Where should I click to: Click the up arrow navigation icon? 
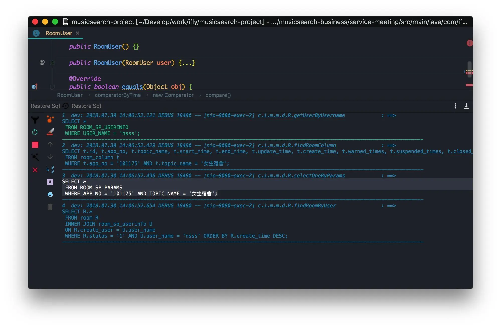click(50, 144)
